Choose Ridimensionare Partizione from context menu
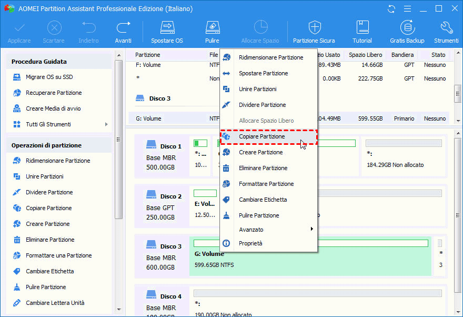This screenshot has width=463, height=317. coord(269,57)
